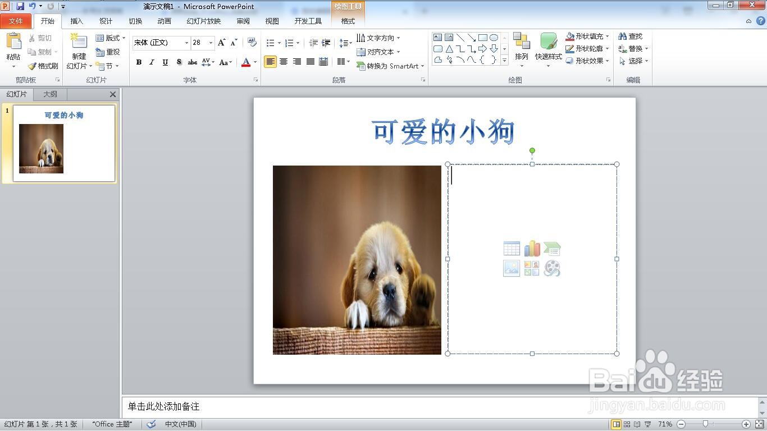Click Insert Table icon in the placeholder
767x431 pixels.
pos(512,249)
